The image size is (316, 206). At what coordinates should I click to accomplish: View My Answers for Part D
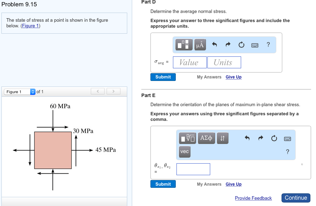(209, 77)
